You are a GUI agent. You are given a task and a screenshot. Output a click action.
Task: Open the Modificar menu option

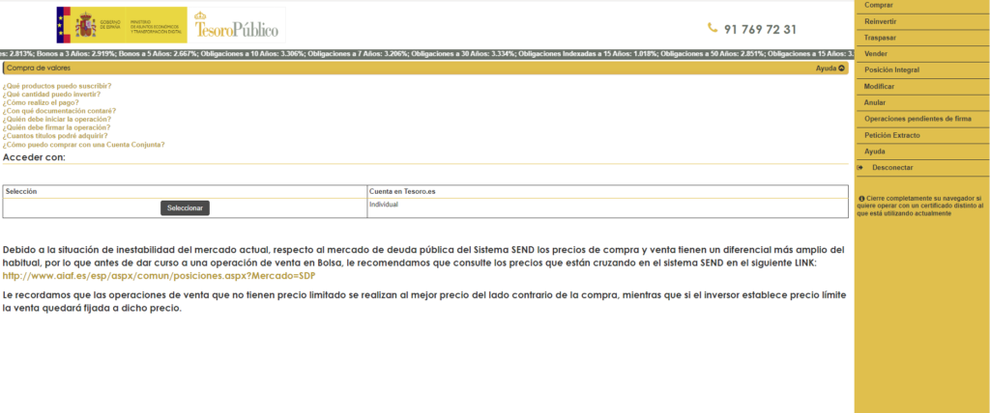coord(879,87)
